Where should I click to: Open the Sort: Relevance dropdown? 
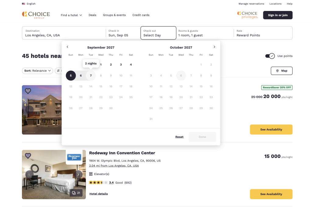tap(37, 71)
